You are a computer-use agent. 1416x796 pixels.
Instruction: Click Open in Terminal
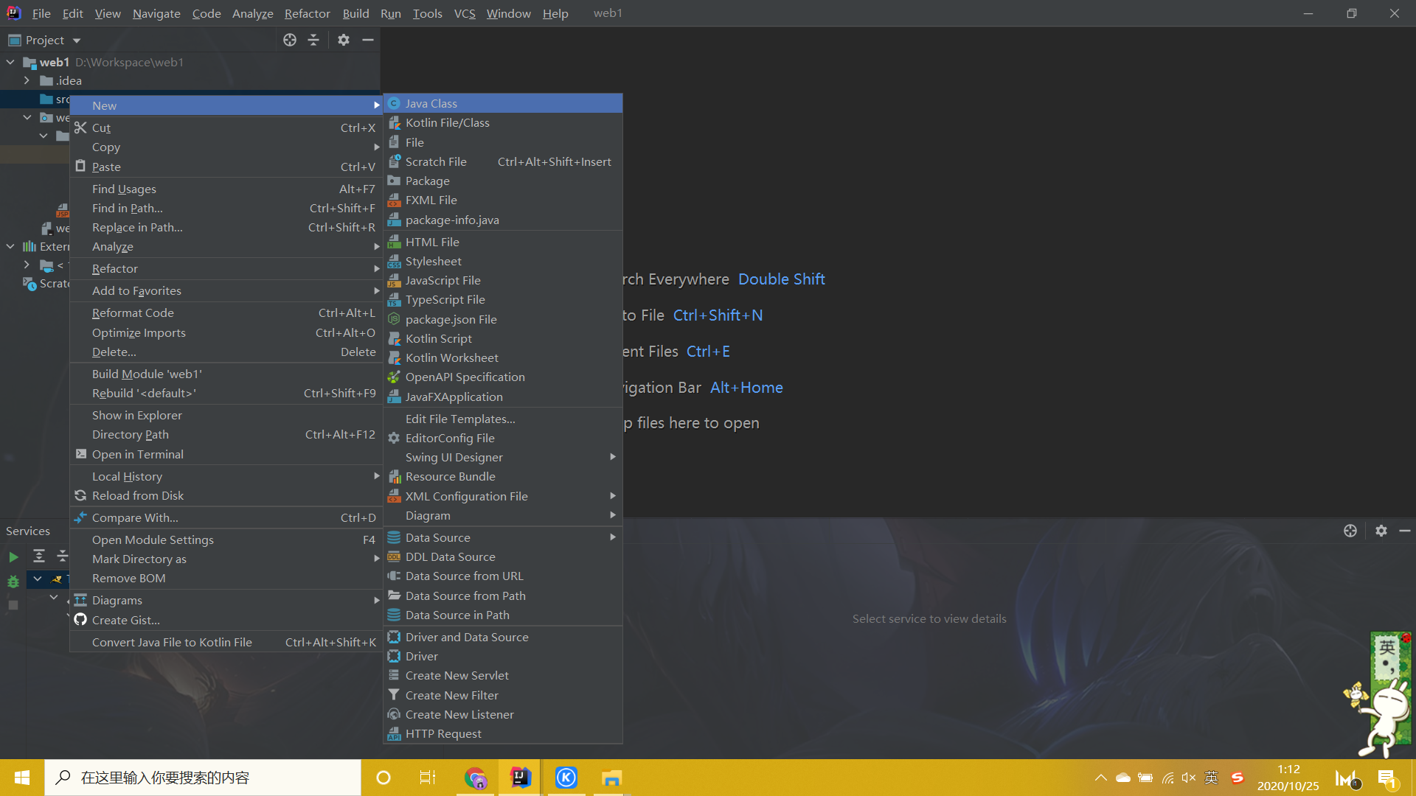coord(226,454)
